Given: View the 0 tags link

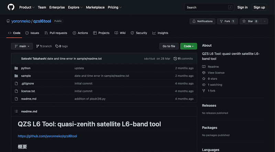Looking at the screenshot, I should (x=62, y=46).
